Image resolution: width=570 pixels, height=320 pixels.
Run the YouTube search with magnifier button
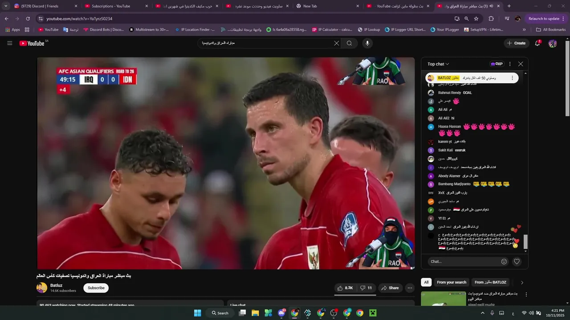(x=350, y=43)
